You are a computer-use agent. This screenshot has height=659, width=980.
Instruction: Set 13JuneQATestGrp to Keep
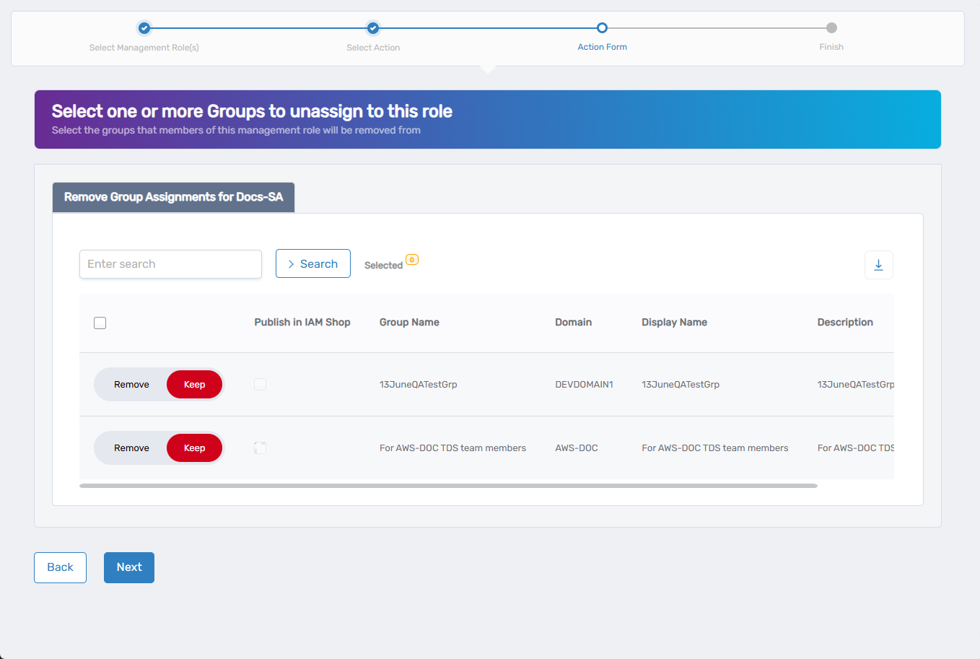pyautogui.click(x=194, y=385)
